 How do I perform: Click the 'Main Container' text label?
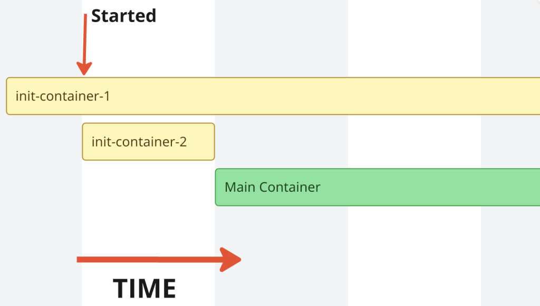273,187
